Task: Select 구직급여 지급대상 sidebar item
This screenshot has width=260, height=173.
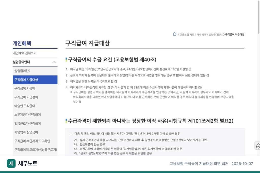Action: tap(35, 80)
